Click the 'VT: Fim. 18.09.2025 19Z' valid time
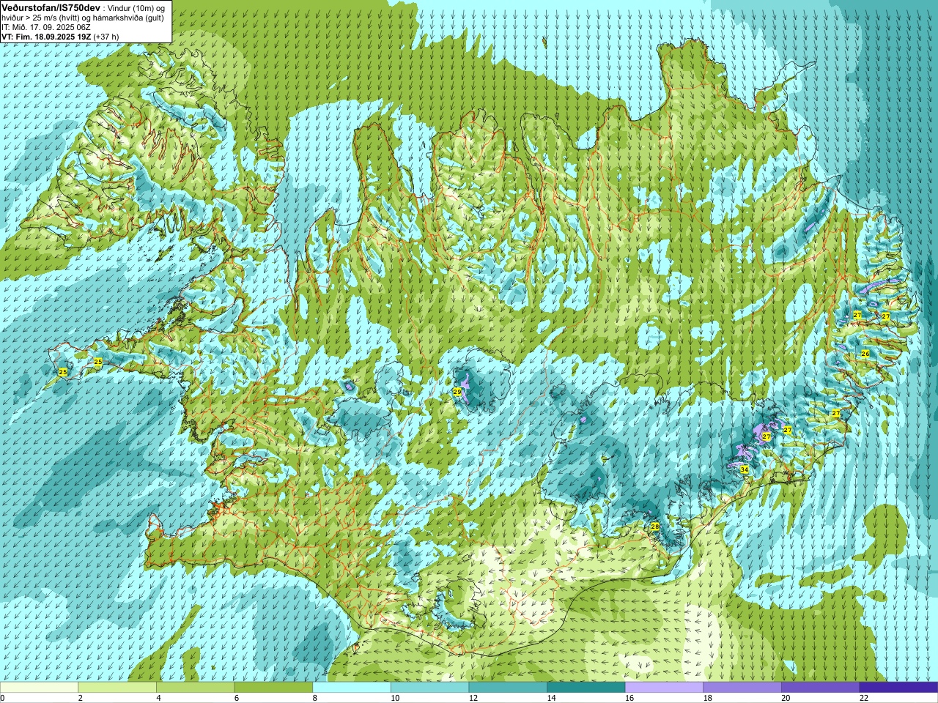This screenshot has height=703, width=938. (x=46, y=37)
